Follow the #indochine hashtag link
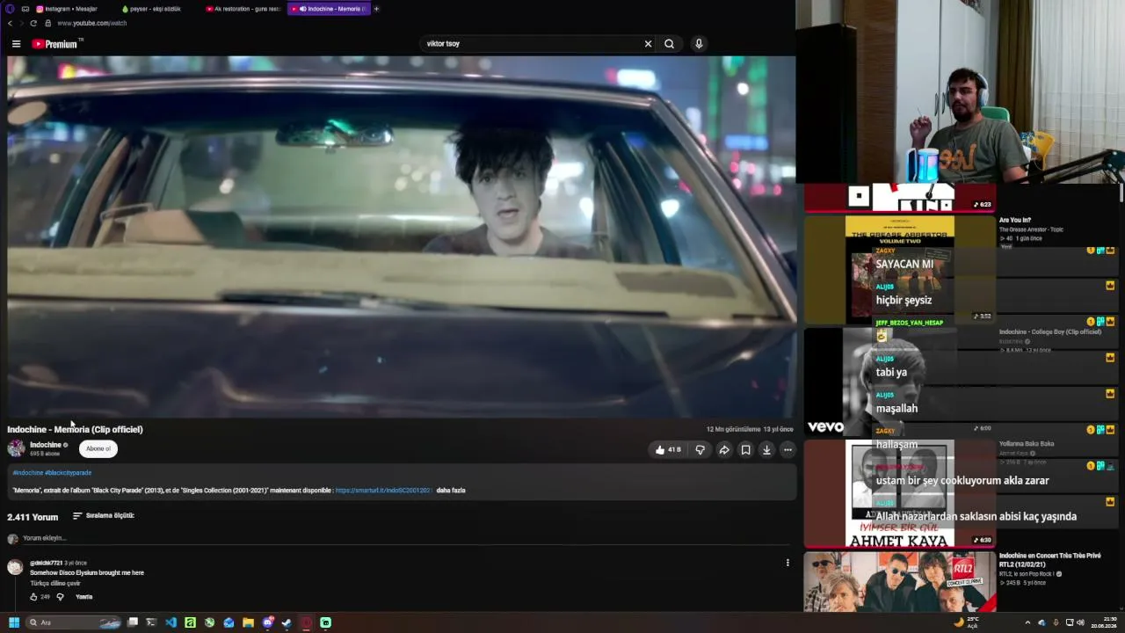The image size is (1125, 633). point(27,473)
